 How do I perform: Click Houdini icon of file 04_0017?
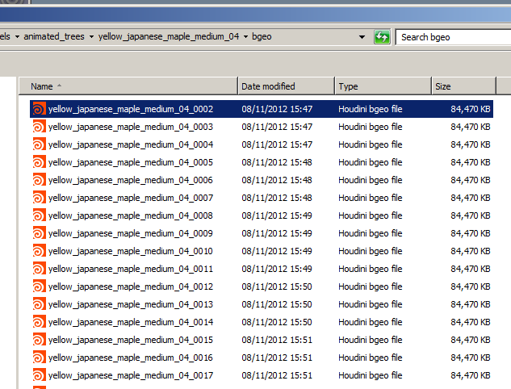pyautogui.click(x=39, y=375)
